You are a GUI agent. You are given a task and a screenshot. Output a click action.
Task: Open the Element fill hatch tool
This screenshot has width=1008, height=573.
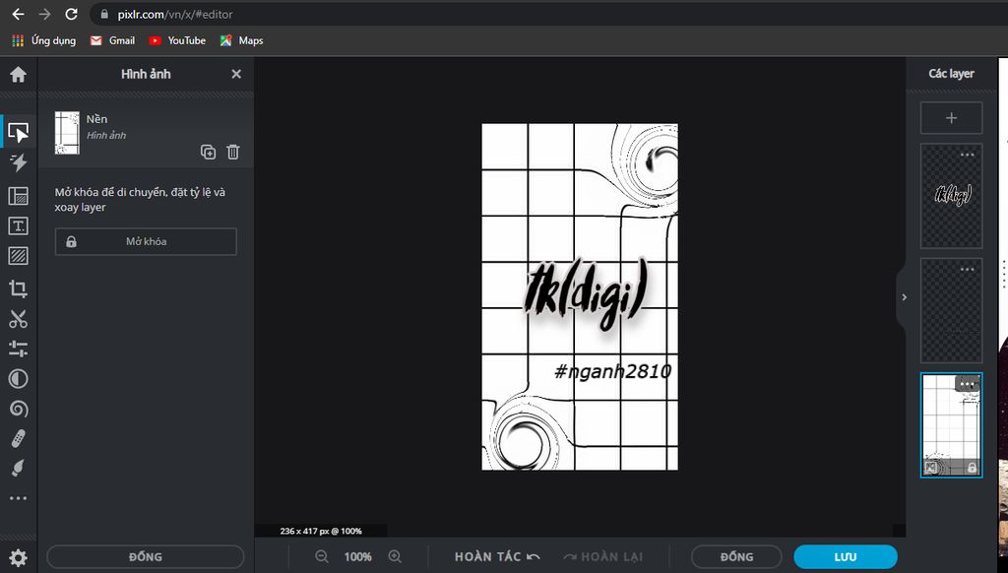coord(18,256)
